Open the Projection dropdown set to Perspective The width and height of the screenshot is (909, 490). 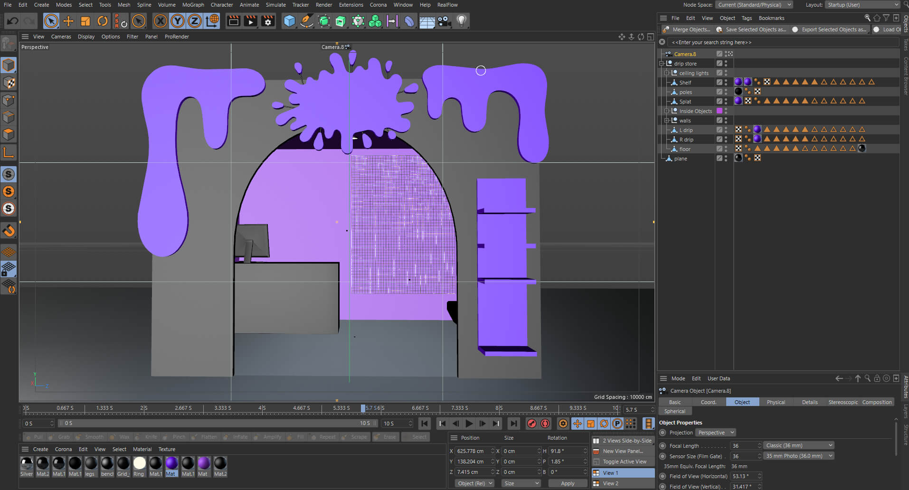tap(716, 433)
